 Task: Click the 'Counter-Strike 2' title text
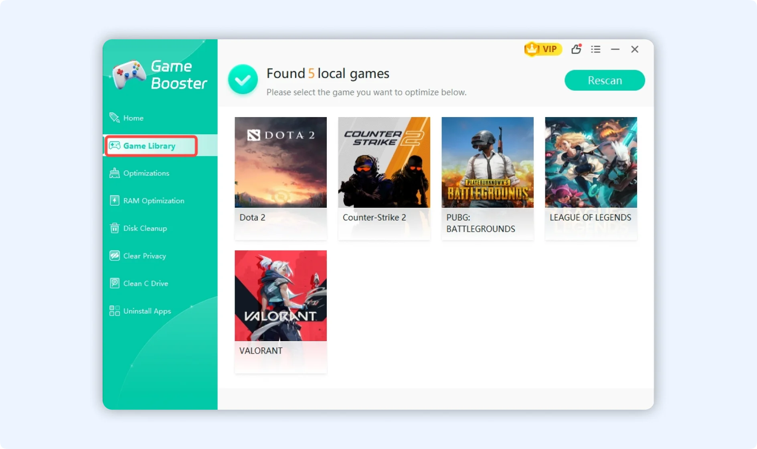(x=374, y=217)
